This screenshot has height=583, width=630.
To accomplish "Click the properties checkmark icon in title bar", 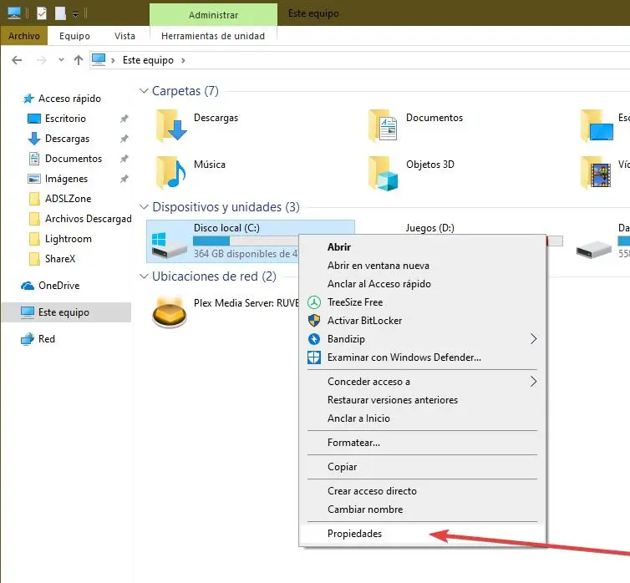I will (42, 13).
